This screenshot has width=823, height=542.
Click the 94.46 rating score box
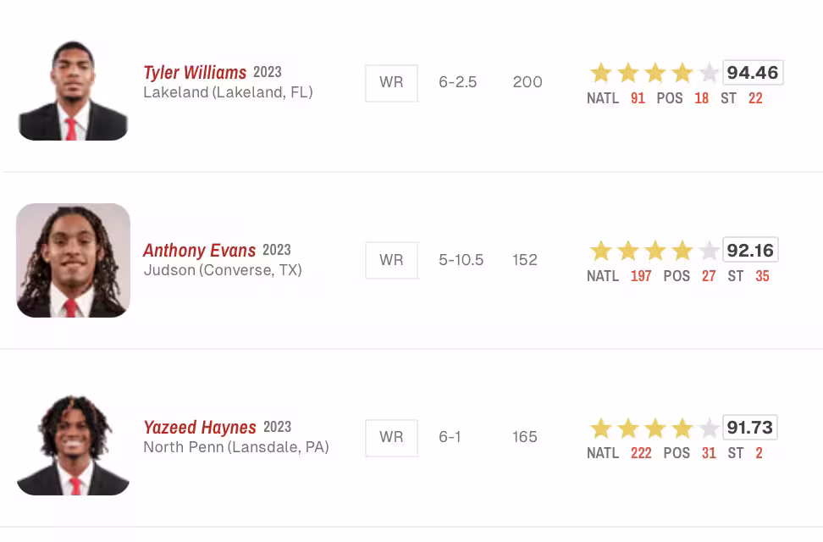pyautogui.click(x=753, y=73)
